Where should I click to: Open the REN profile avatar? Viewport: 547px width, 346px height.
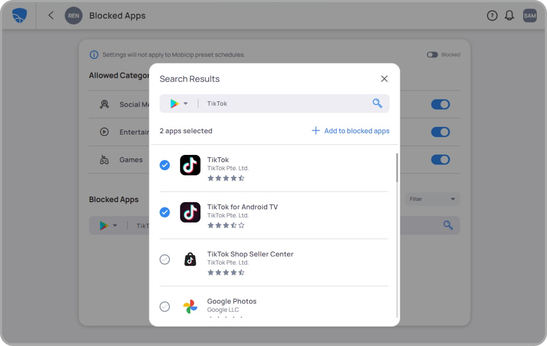[73, 16]
